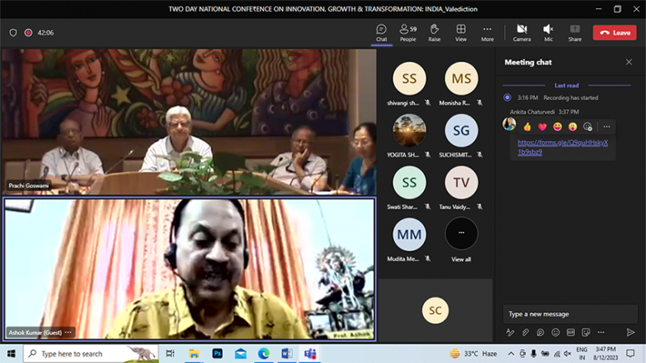
Task: Expand the More actions menu
Action: point(487,32)
